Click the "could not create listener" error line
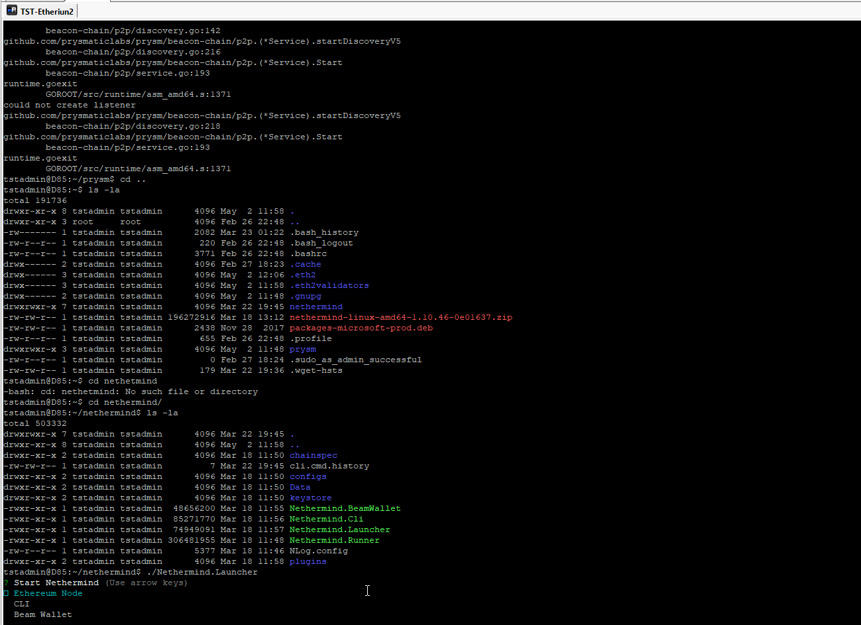The image size is (861, 625). (x=70, y=105)
